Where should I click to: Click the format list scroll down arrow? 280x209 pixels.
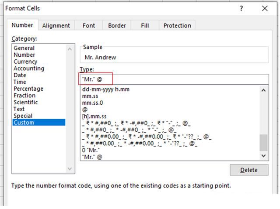pos(263,156)
